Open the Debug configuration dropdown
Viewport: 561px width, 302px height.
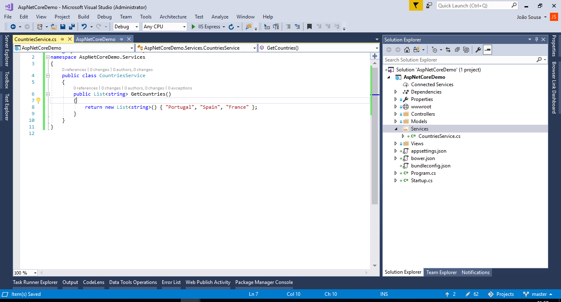tap(137, 27)
